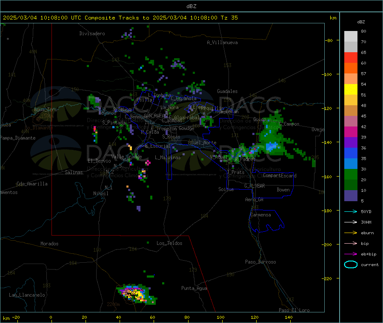
Task: Click the 'C_Española' map label
Action: tap(184, 98)
